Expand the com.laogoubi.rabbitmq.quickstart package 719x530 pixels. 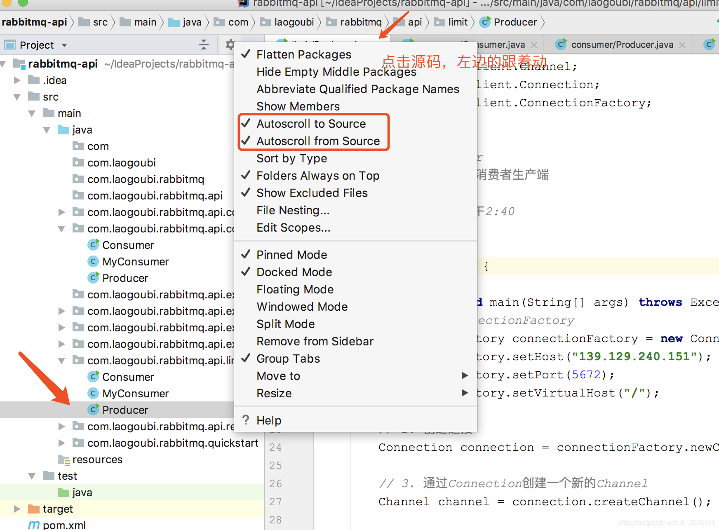(62, 443)
